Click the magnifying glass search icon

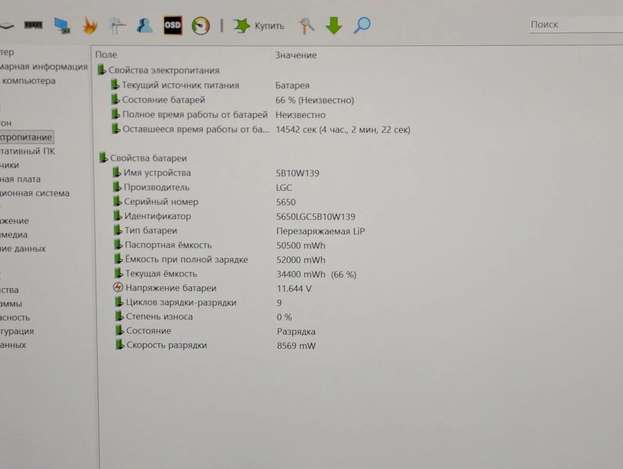click(x=362, y=25)
